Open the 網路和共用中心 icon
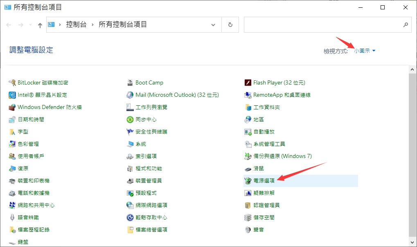The height and width of the screenshot is (247, 417). click(12, 205)
